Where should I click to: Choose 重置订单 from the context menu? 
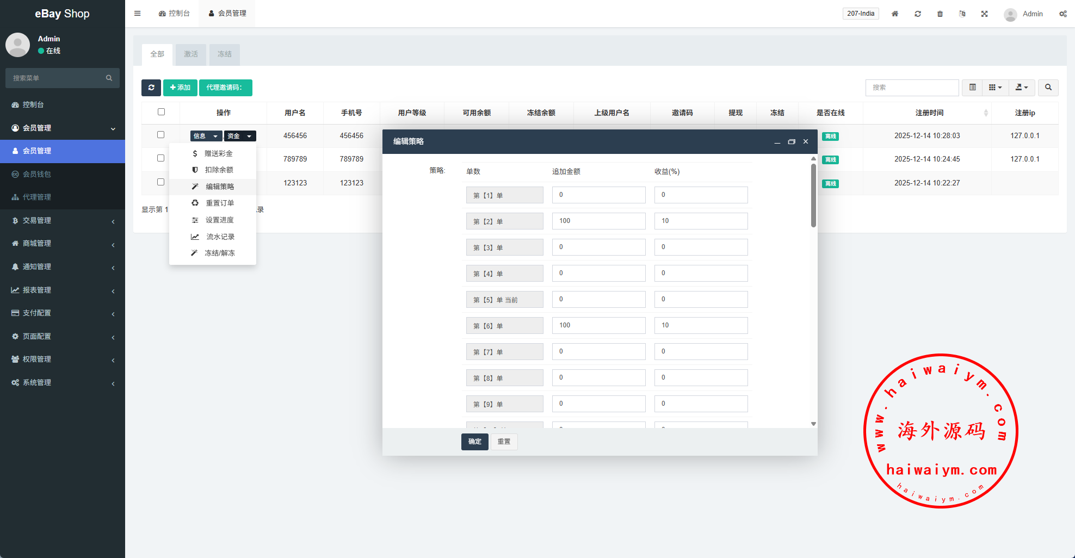pyautogui.click(x=219, y=203)
